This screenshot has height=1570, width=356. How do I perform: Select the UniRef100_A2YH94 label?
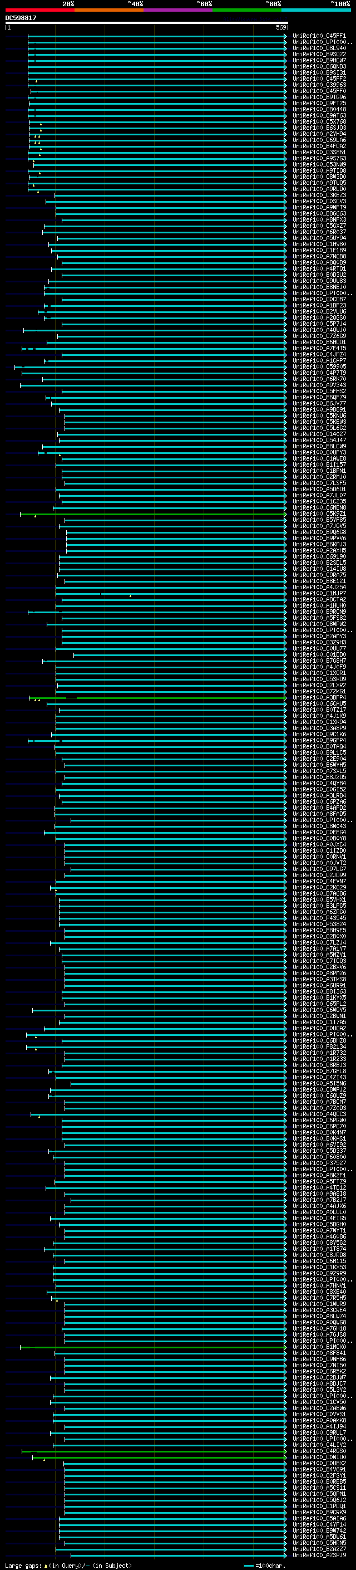coord(319,134)
